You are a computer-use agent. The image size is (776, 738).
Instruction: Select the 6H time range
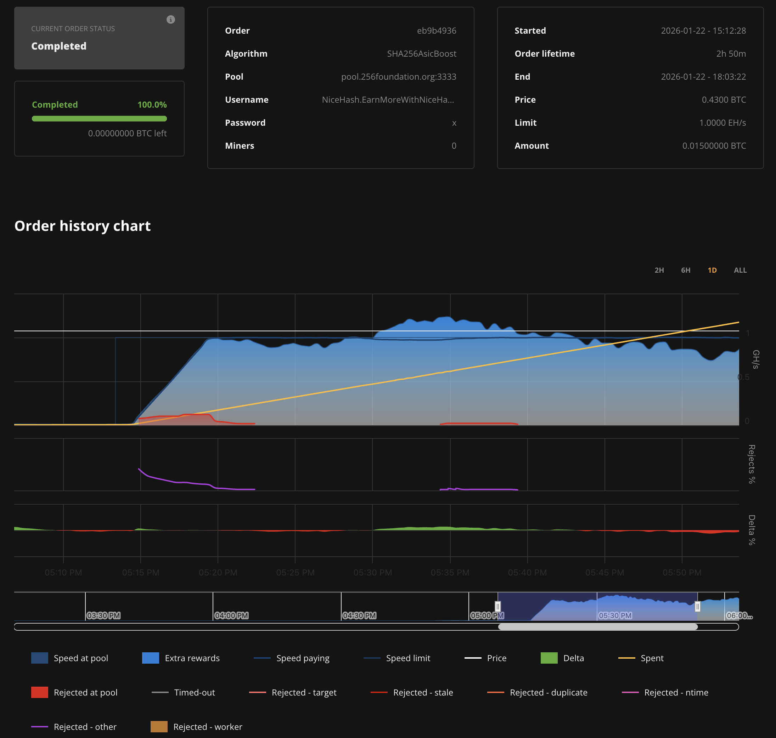click(685, 270)
